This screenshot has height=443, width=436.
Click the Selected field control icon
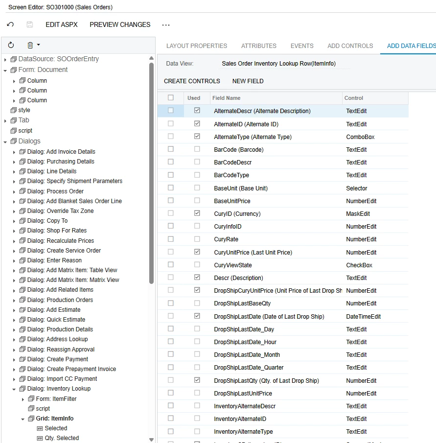pos(40,428)
